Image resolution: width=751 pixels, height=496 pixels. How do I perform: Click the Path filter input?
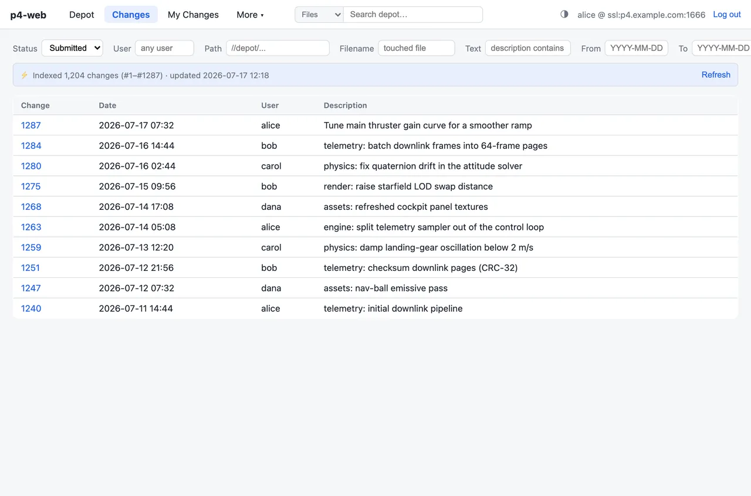[278, 48]
